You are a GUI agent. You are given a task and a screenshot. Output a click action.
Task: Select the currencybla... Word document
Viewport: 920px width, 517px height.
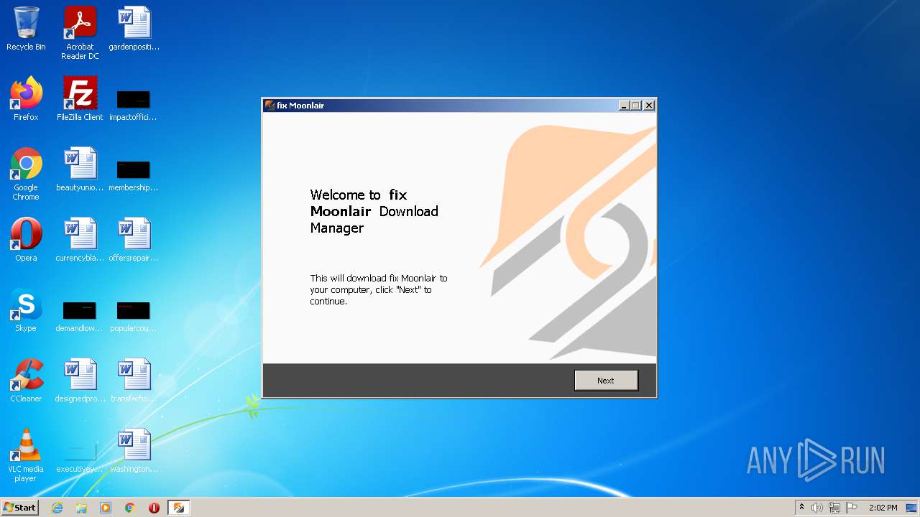[80, 240]
